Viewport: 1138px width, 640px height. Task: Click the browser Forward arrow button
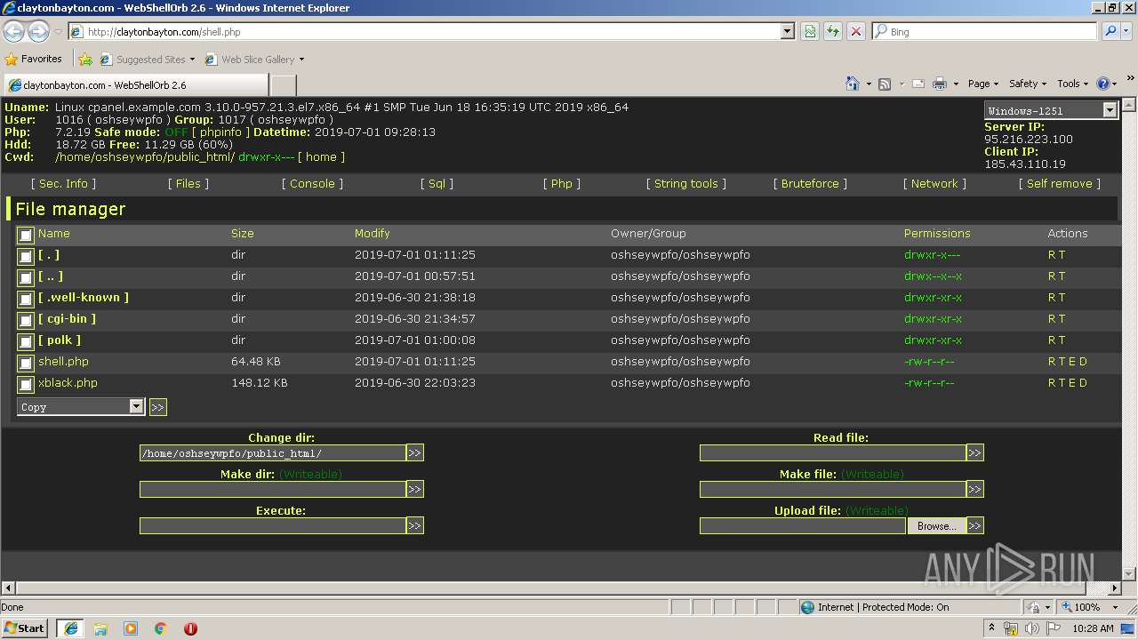point(38,32)
